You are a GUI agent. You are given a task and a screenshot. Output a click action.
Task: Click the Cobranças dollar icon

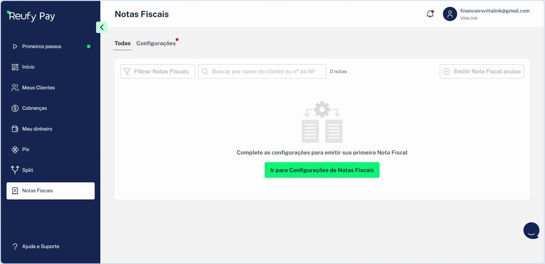click(x=15, y=108)
